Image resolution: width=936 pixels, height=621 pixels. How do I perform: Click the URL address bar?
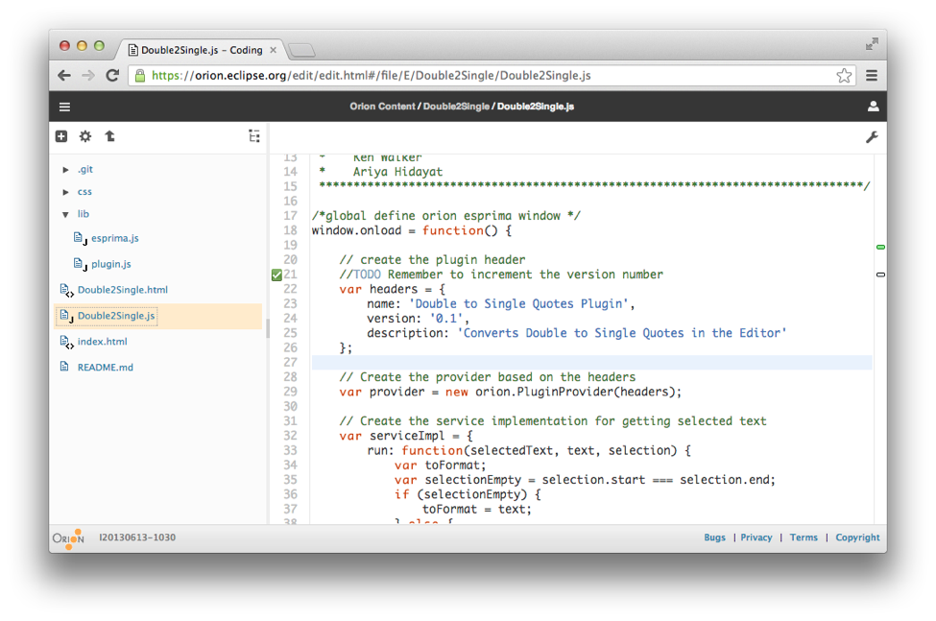coord(490,75)
